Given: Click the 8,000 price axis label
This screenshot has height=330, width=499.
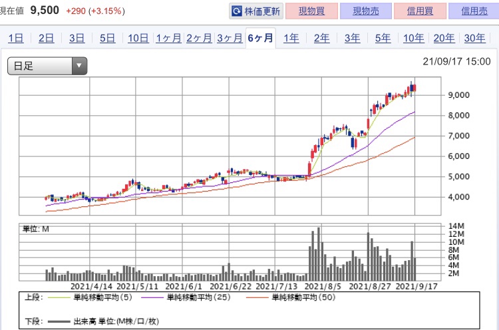Looking at the screenshot, I should (x=458, y=116).
